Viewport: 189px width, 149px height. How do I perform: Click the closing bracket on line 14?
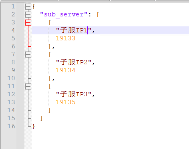tap(49, 110)
